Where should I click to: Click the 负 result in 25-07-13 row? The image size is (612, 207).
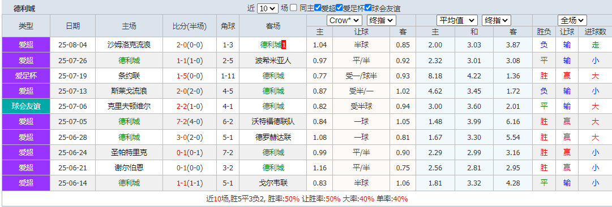click(543, 91)
